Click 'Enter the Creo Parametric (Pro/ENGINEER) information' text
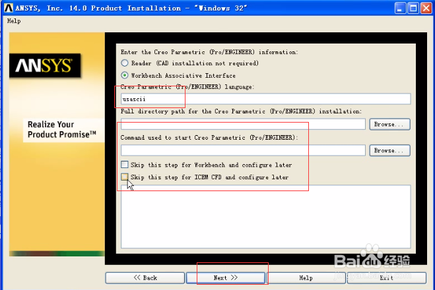 tap(209, 52)
